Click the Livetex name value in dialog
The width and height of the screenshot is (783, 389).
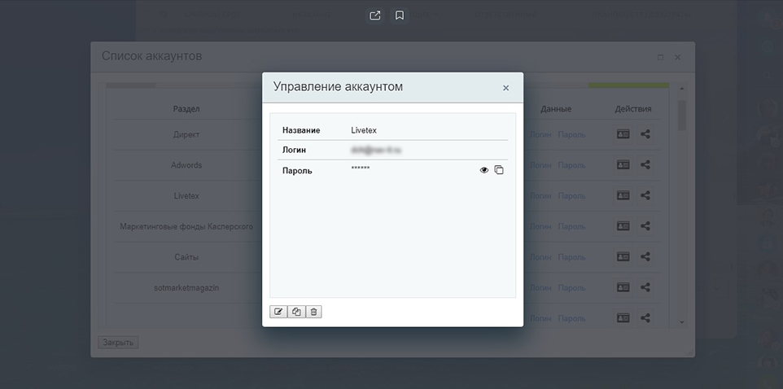coord(364,130)
